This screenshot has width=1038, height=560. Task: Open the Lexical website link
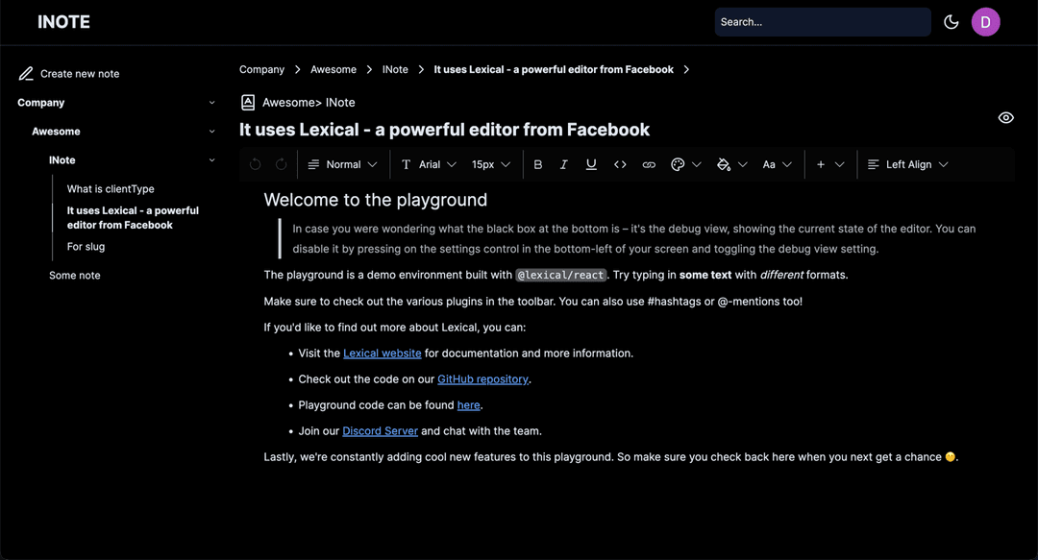coord(383,353)
